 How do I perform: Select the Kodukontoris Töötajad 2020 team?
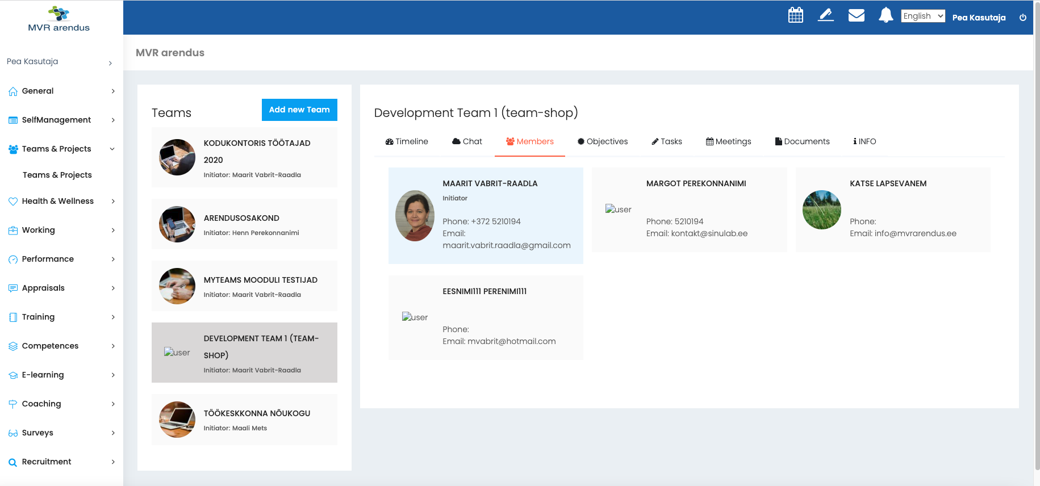244,157
